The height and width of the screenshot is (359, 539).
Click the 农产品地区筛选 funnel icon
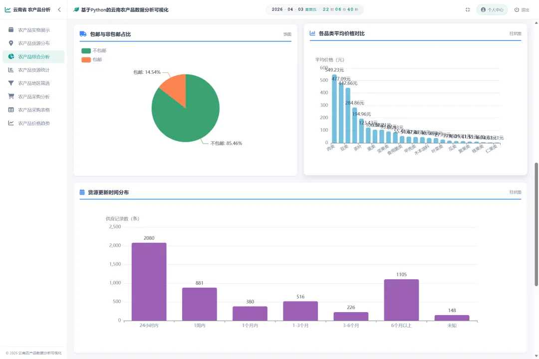pyautogui.click(x=11, y=83)
